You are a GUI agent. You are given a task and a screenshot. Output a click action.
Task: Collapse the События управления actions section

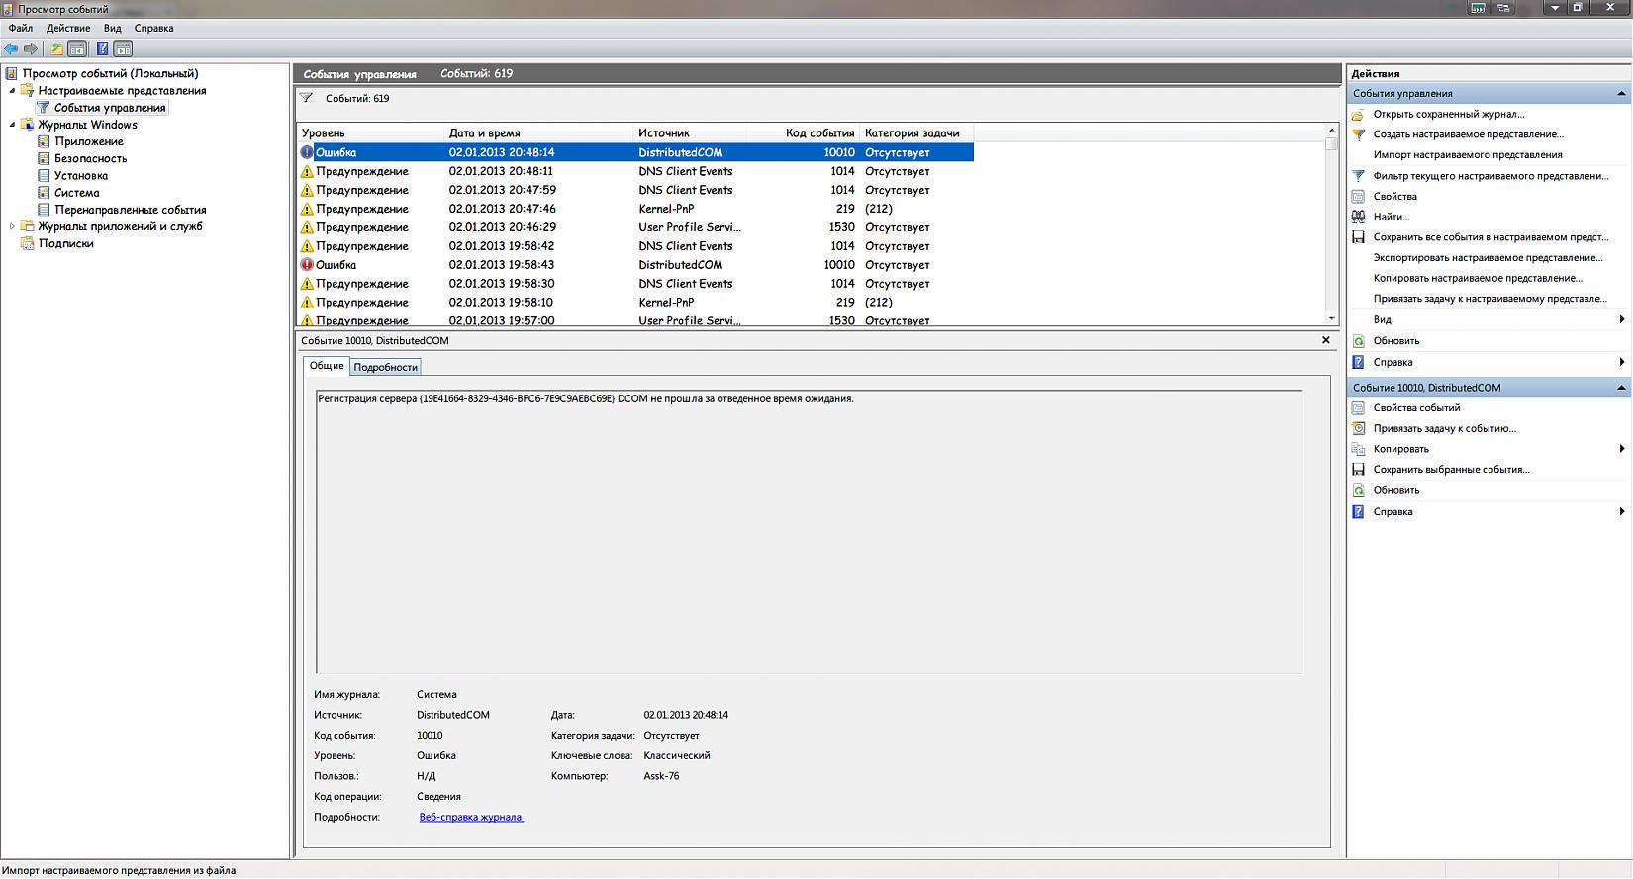pyautogui.click(x=1621, y=93)
